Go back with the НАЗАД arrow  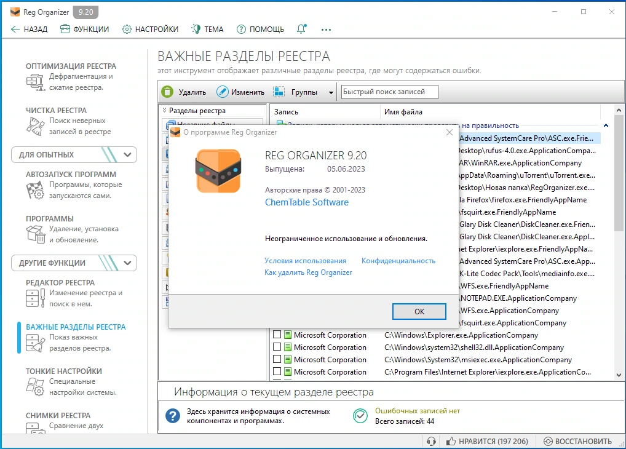click(x=29, y=29)
